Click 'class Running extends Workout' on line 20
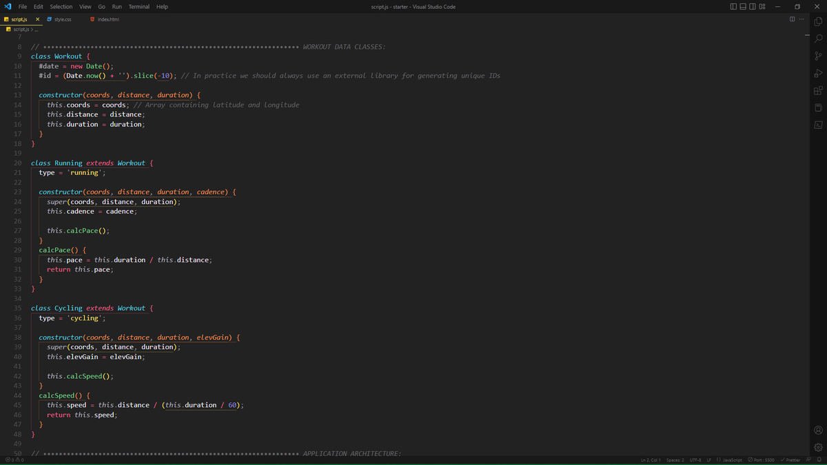The height and width of the screenshot is (465, 827). pos(88,163)
